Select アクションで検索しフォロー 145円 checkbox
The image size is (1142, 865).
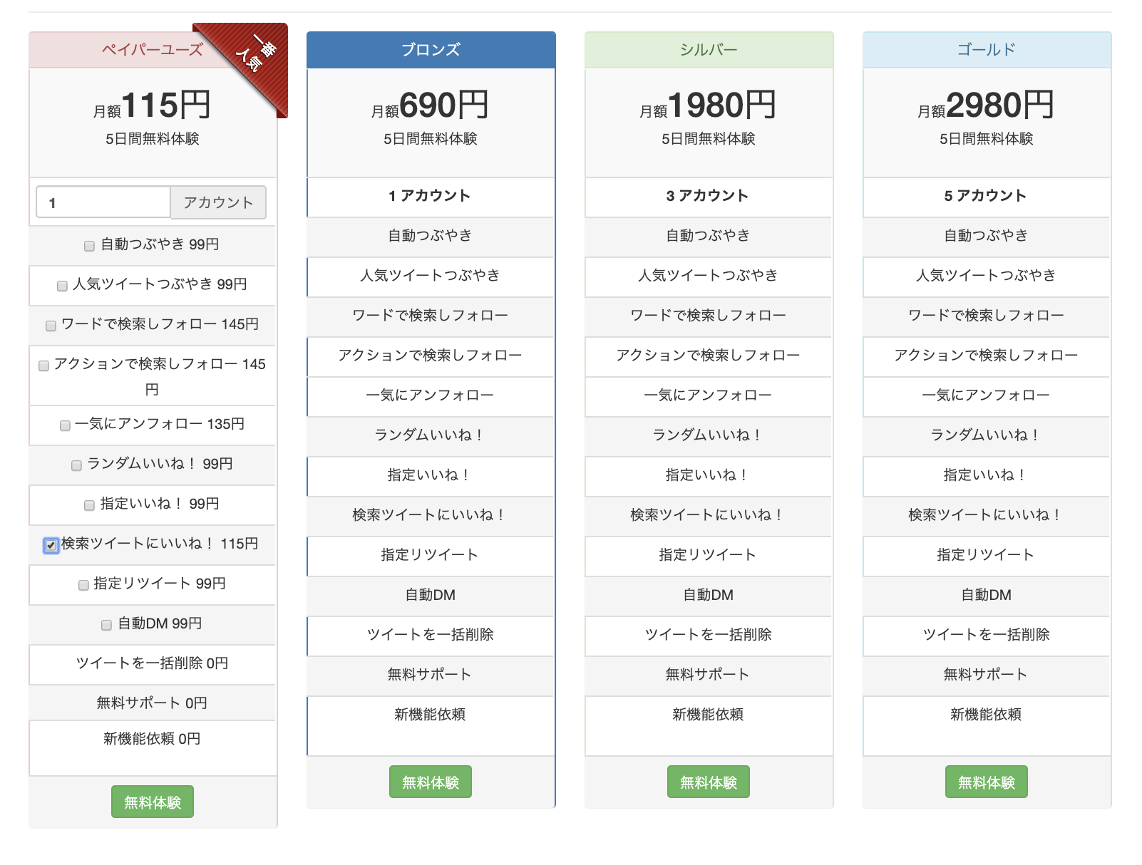click(43, 366)
